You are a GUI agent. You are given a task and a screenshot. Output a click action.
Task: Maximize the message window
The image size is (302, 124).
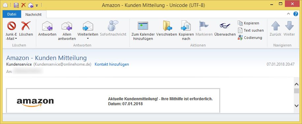click(281, 4)
